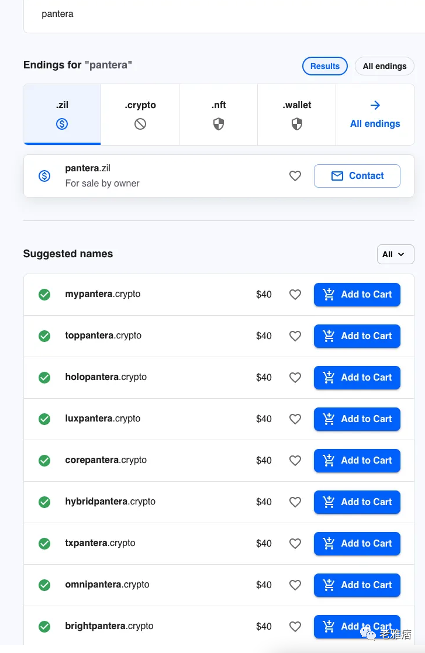The image size is (425, 653).
Task: Add holopantera.crypto to cart
Action: [357, 378]
